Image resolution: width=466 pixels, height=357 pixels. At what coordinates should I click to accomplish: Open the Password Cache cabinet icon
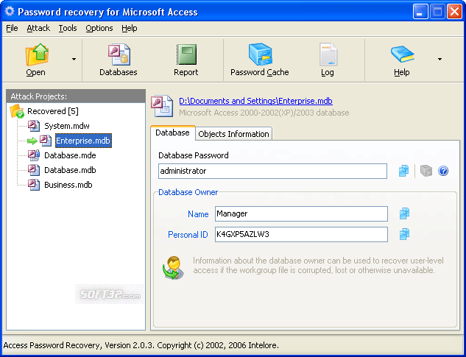(260, 54)
